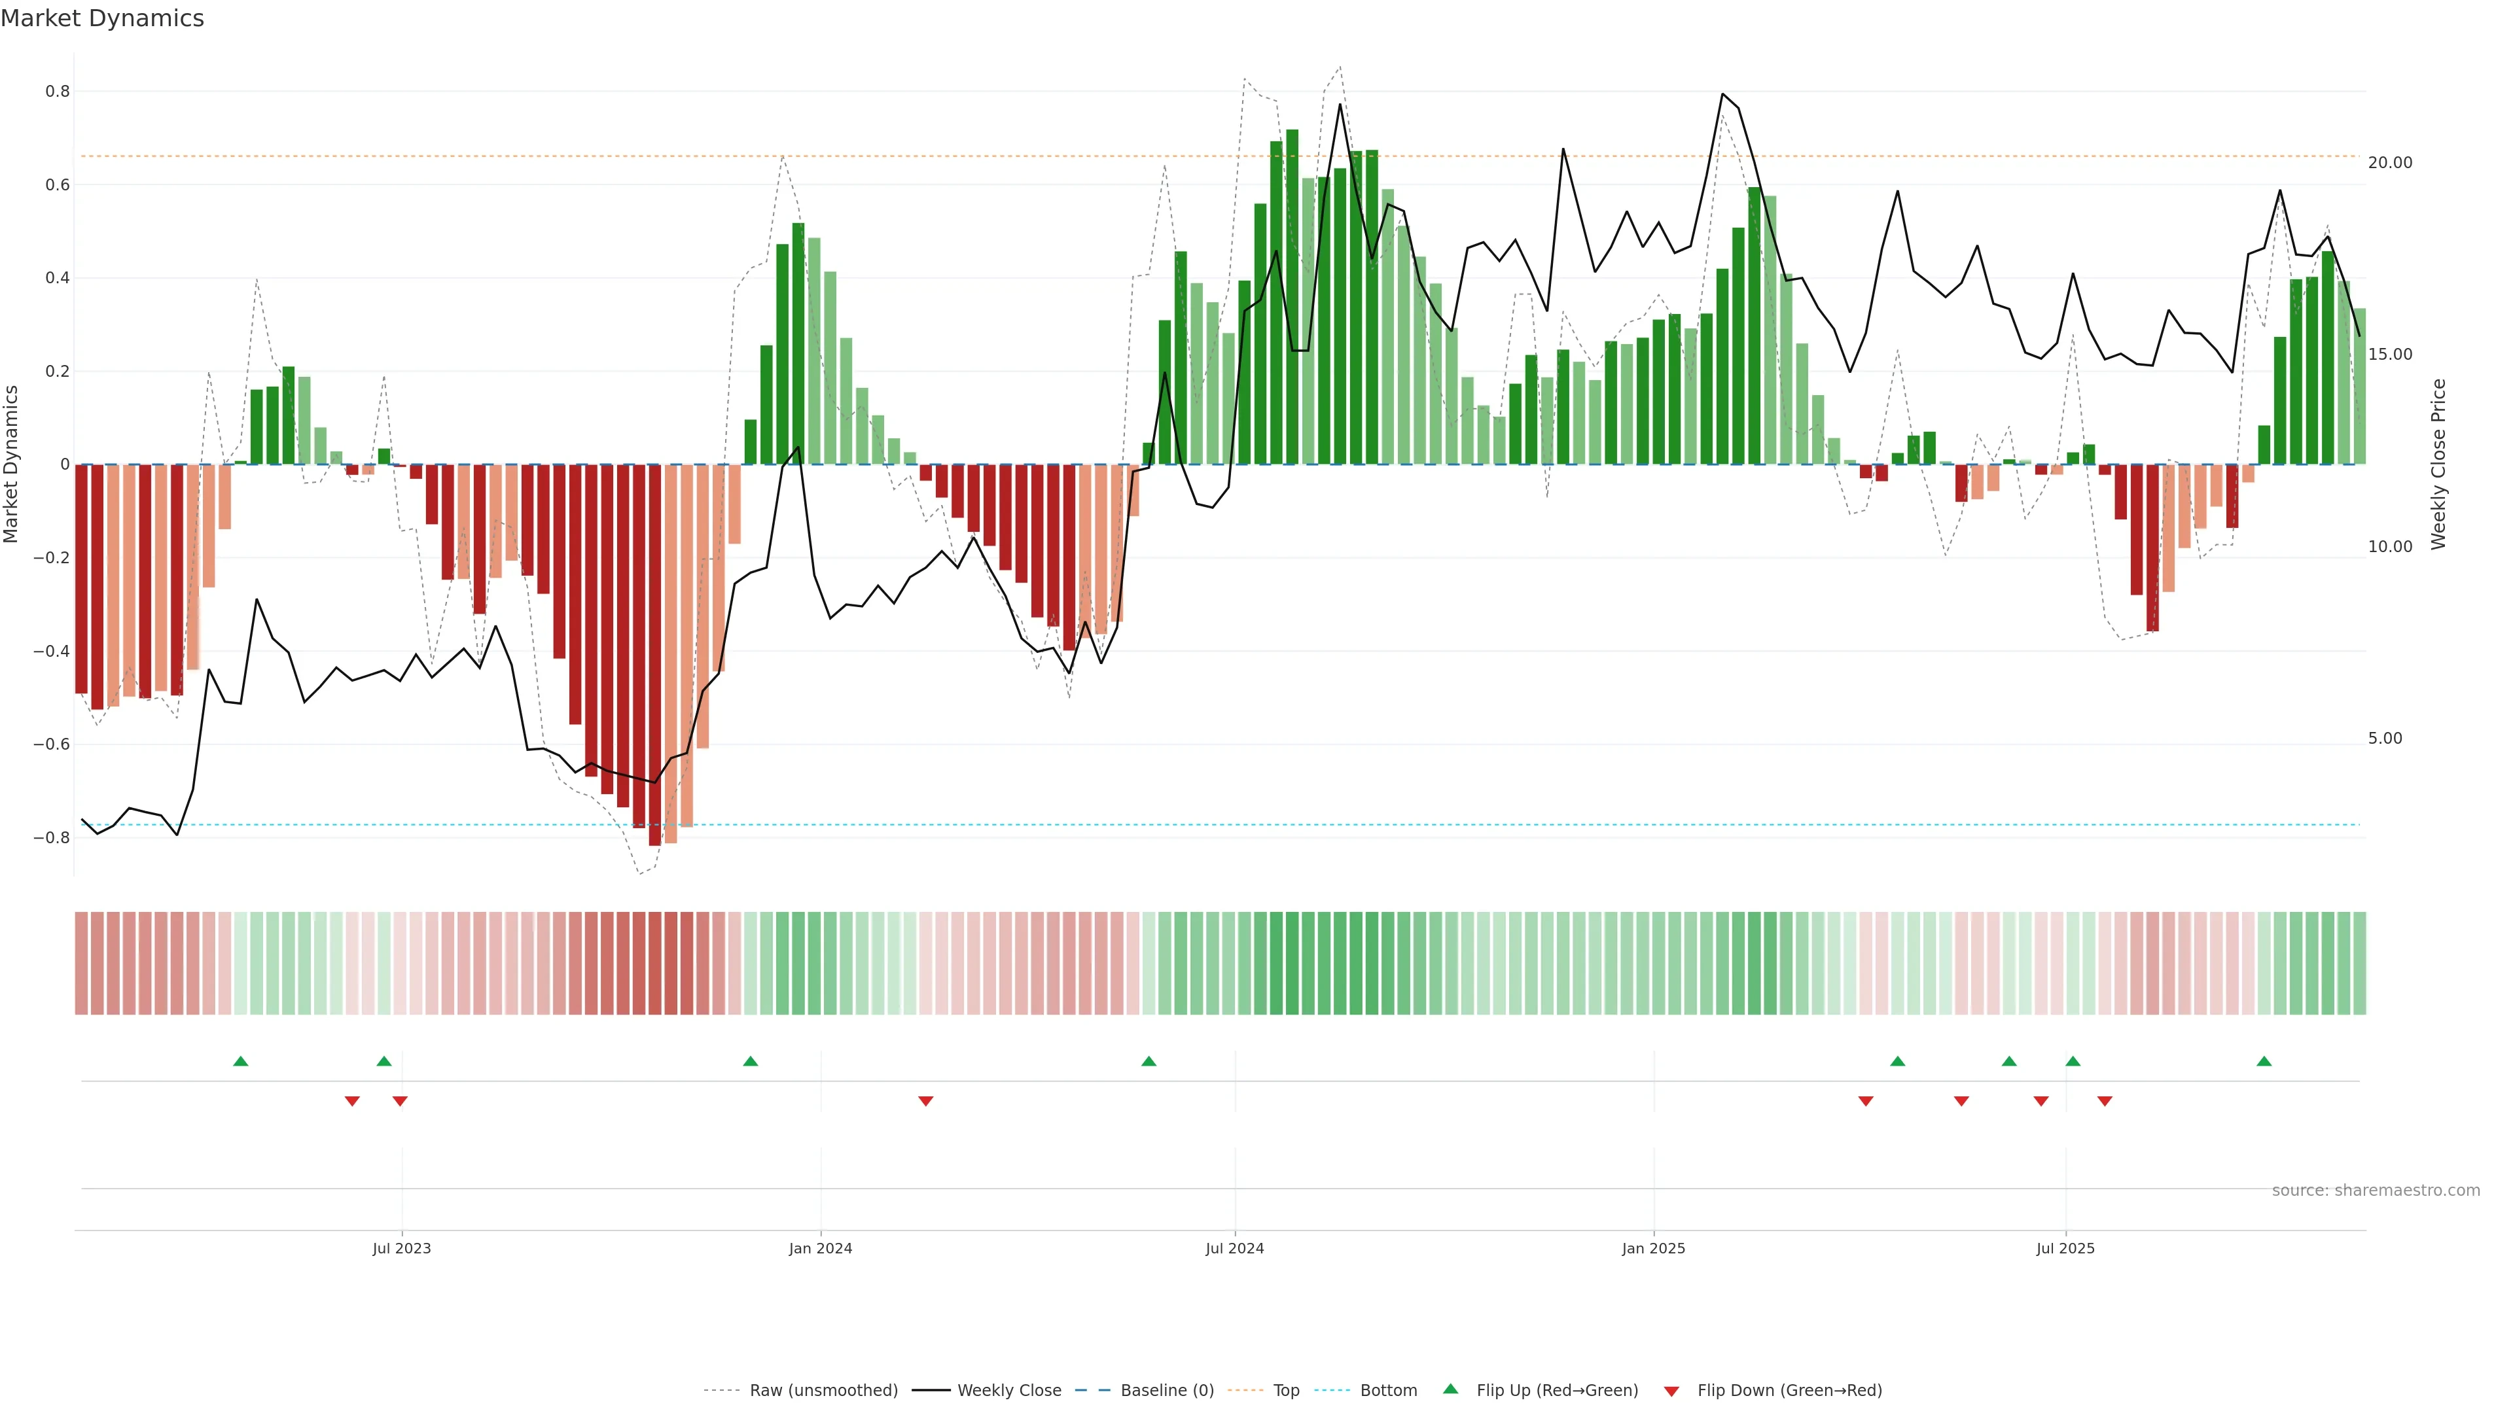The image size is (2513, 1413).
Task: Click the darkest red heat strip cell
Action: pyautogui.click(x=654, y=962)
